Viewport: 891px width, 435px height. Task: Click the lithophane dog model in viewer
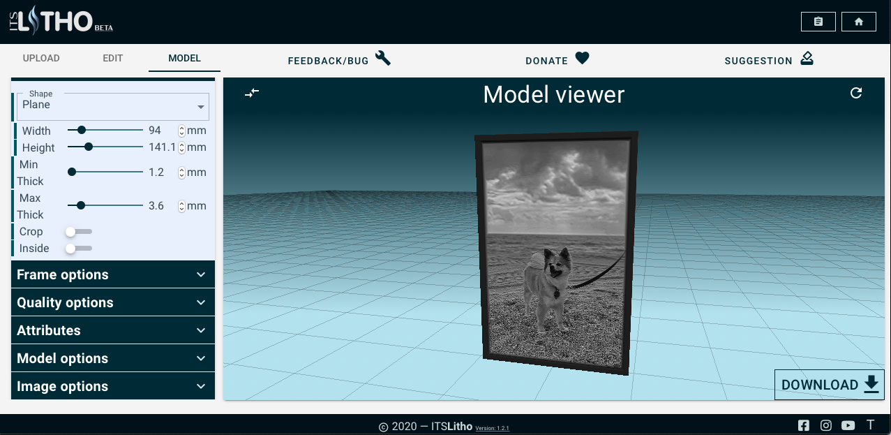[x=556, y=253]
